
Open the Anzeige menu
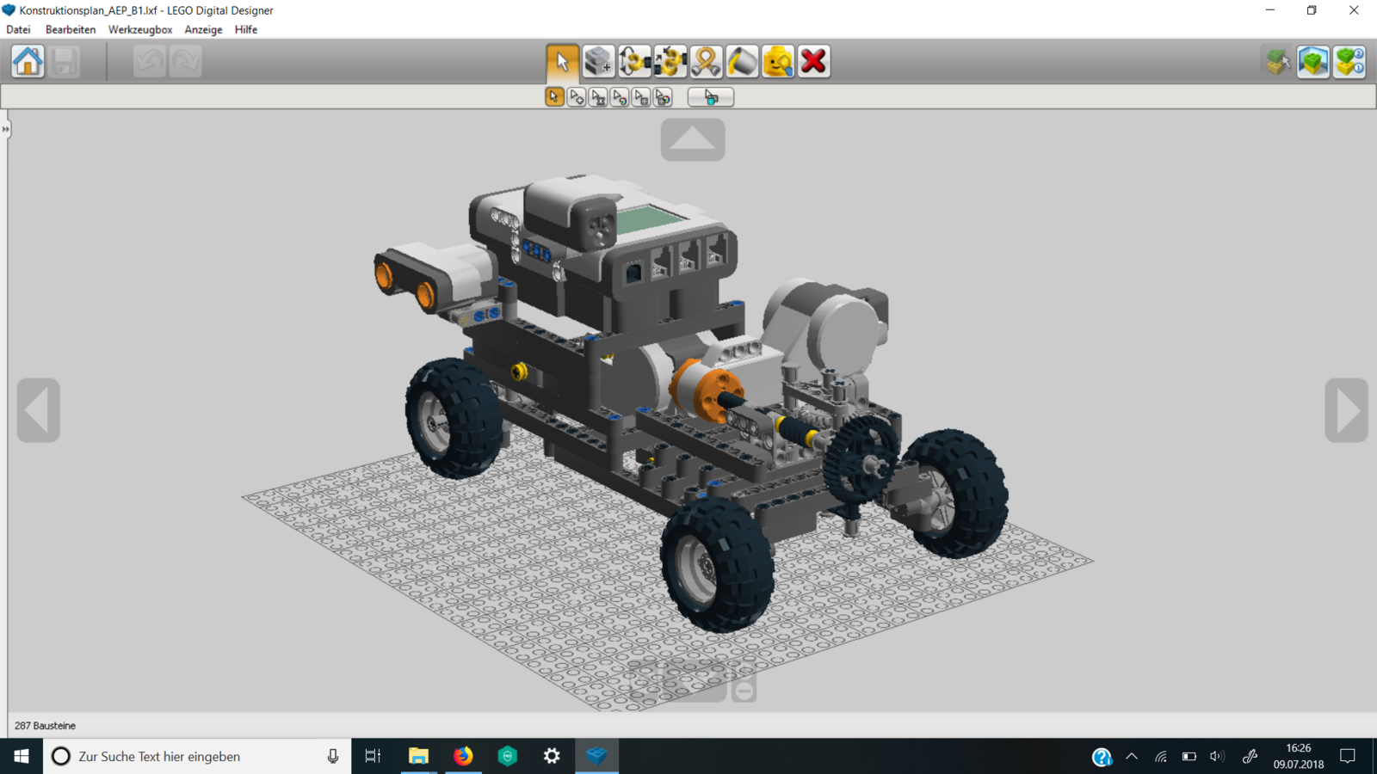pyautogui.click(x=203, y=29)
